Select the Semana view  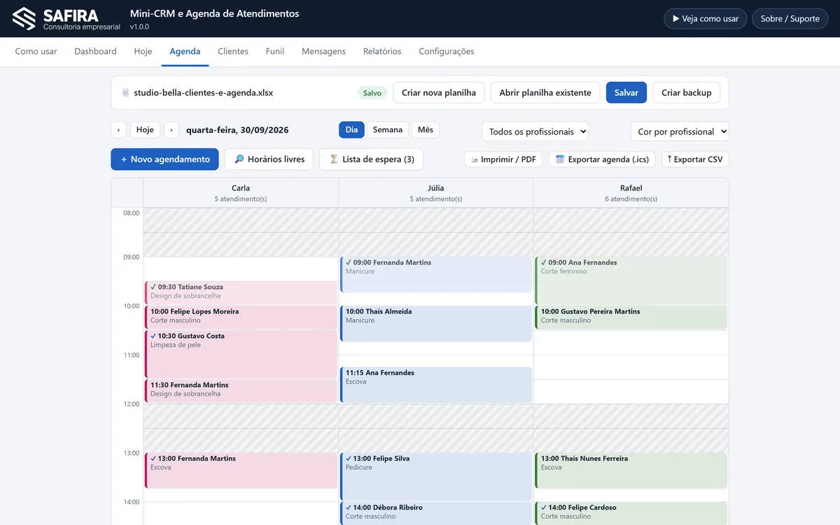pyautogui.click(x=388, y=129)
